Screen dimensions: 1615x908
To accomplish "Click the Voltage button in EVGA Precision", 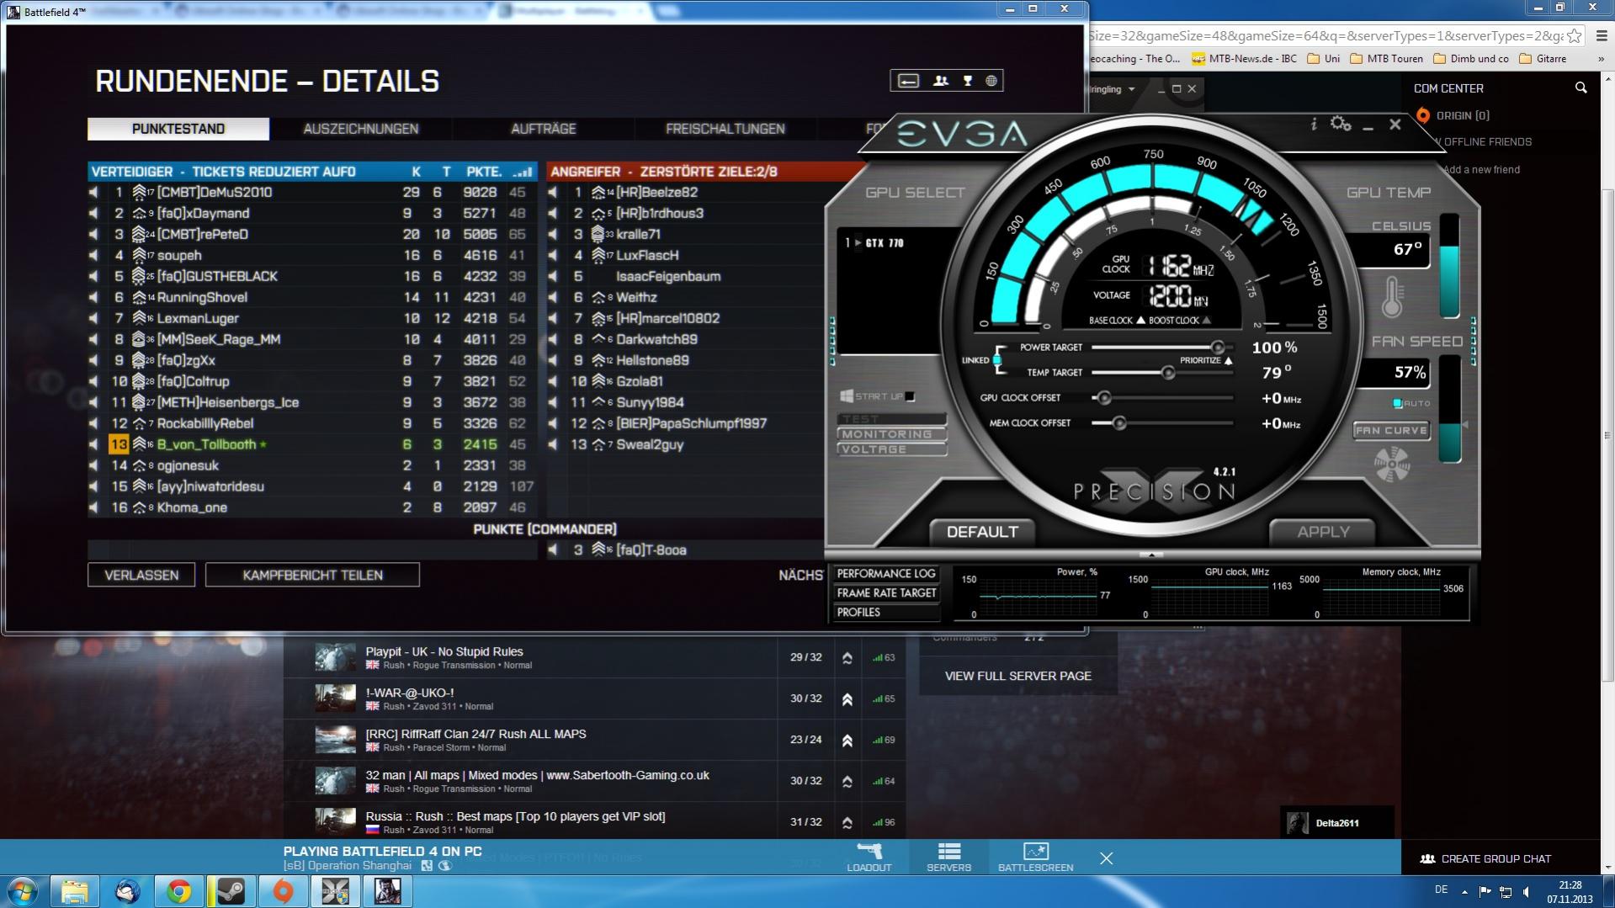I will pos(891,449).
